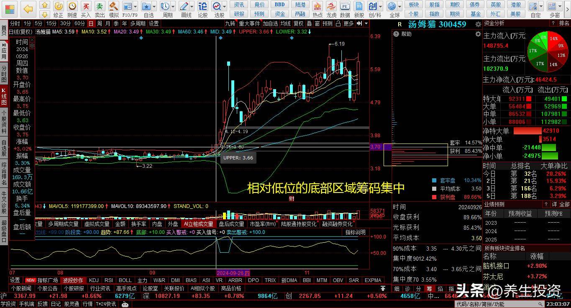Toggle the 九转 indicator

coord(230,23)
